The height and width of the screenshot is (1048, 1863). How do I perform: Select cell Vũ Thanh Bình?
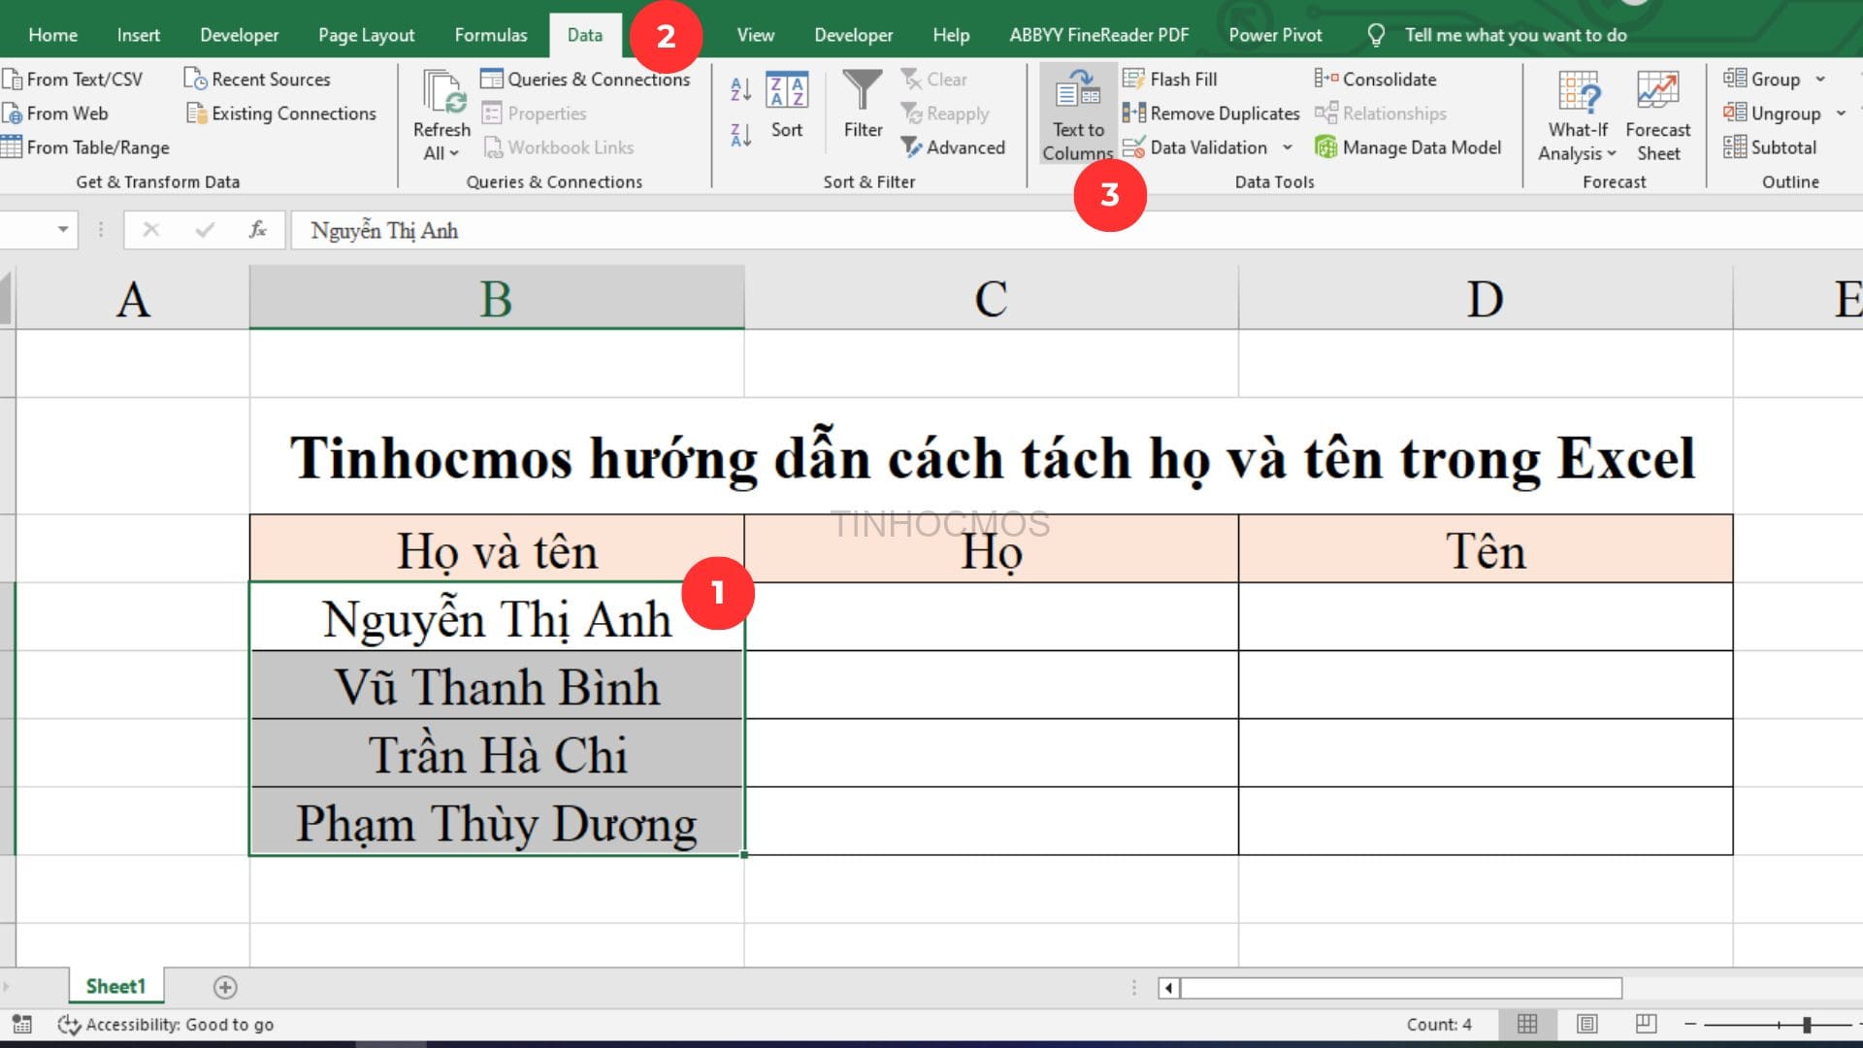[x=497, y=685]
